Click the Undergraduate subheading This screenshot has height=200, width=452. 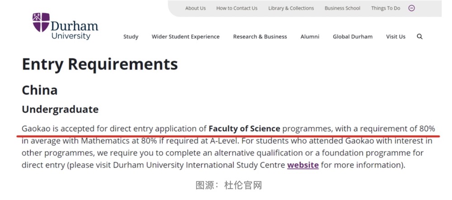60,110
